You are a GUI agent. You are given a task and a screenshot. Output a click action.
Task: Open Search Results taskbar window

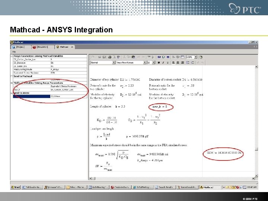pyautogui.click(x=165, y=187)
